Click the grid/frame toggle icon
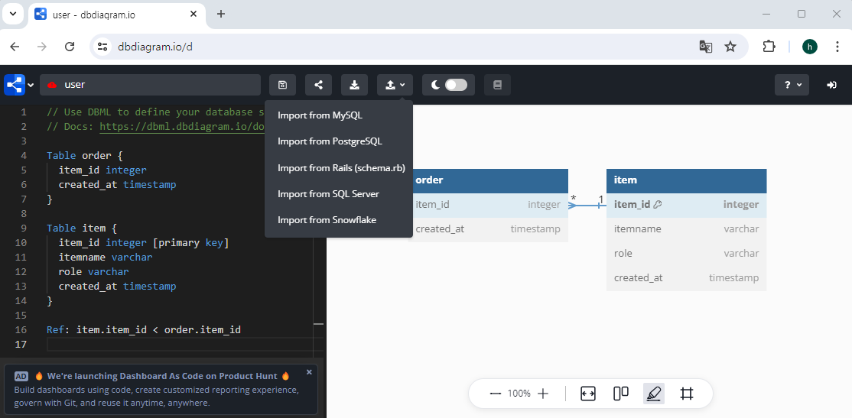The height and width of the screenshot is (418, 852). click(x=687, y=394)
